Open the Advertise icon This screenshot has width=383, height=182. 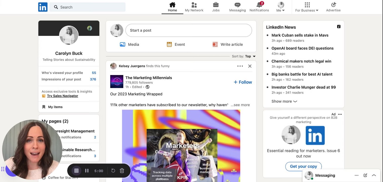click(x=333, y=7)
